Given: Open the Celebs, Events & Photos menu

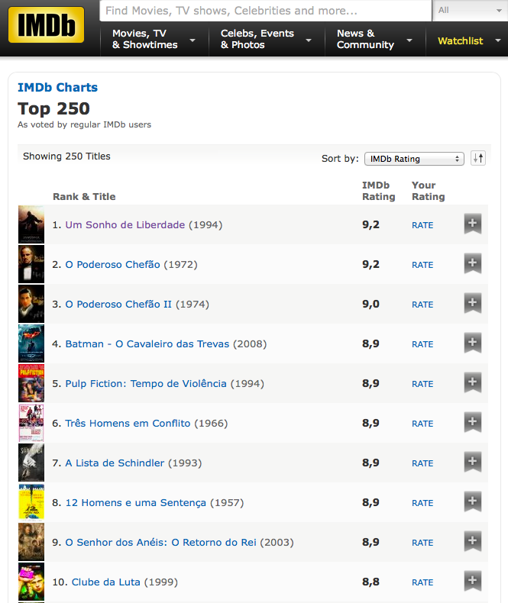Looking at the screenshot, I should click(x=265, y=40).
